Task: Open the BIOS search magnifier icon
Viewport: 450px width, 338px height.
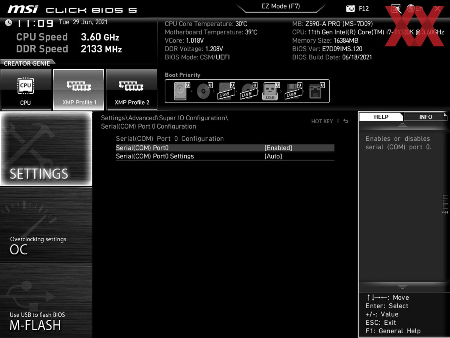Action: pyautogui.click(x=396, y=9)
